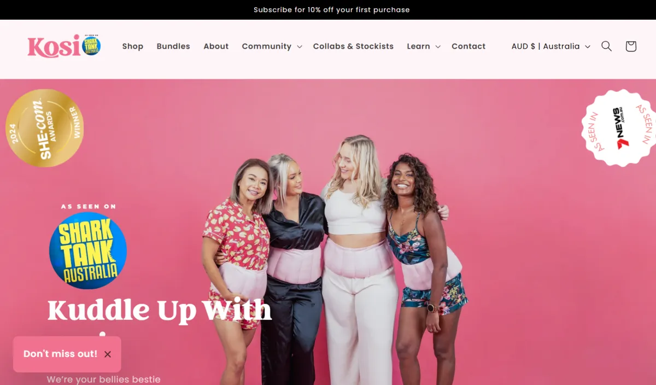Dismiss the Don't miss out popup
This screenshot has width=656, height=385.
pos(108,354)
